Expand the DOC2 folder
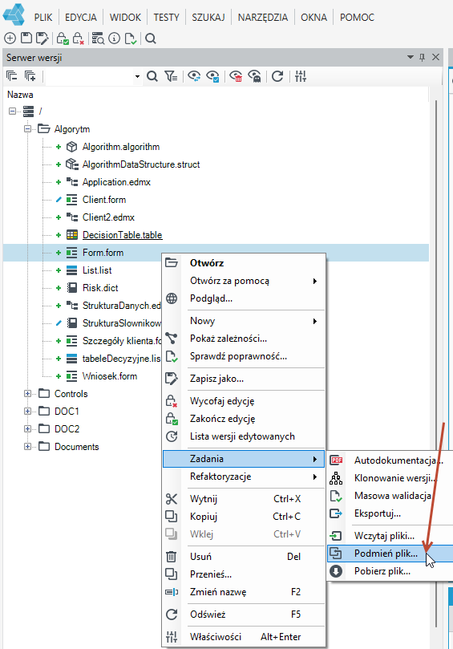453x649 pixels. click(27, 429)
